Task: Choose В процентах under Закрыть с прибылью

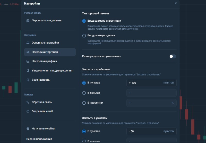Action: [x=84, y=103]
